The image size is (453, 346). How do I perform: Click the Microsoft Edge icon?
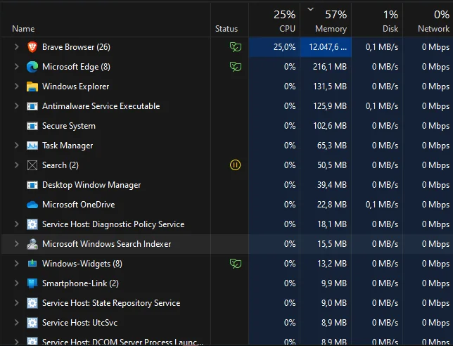32,67
